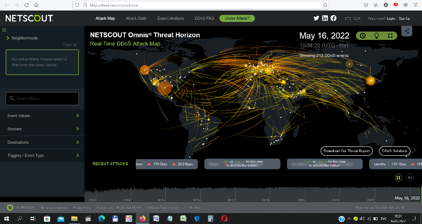Expand Triggers / Event Type category
Screen dimensions: 422x224
tap(42, 155)
